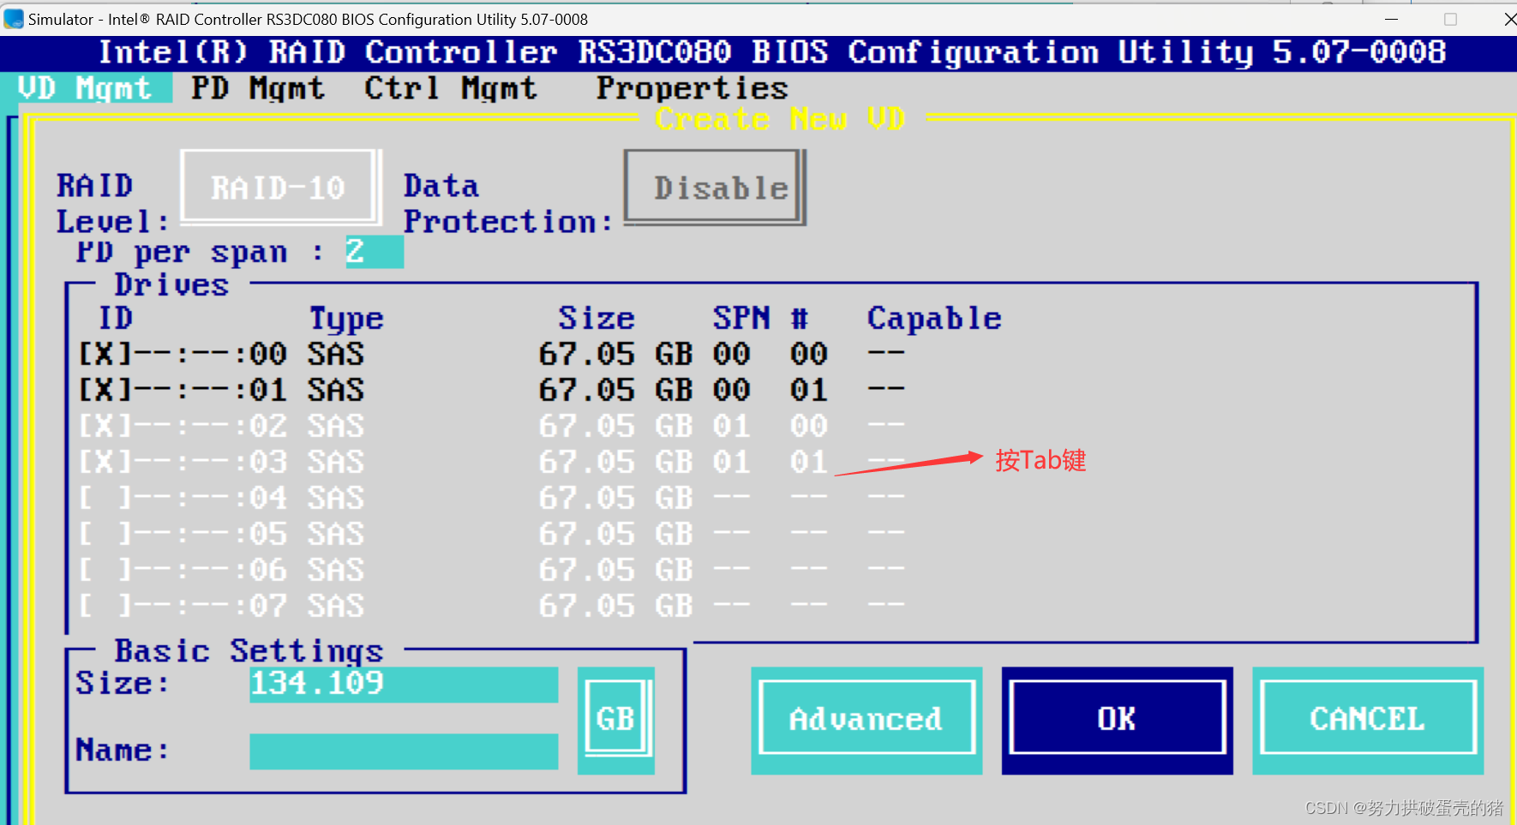The height and width of the screenshot is (825, 1517).
Task: Open the Data Protection Disable selector
Action: tap(715, 187)
